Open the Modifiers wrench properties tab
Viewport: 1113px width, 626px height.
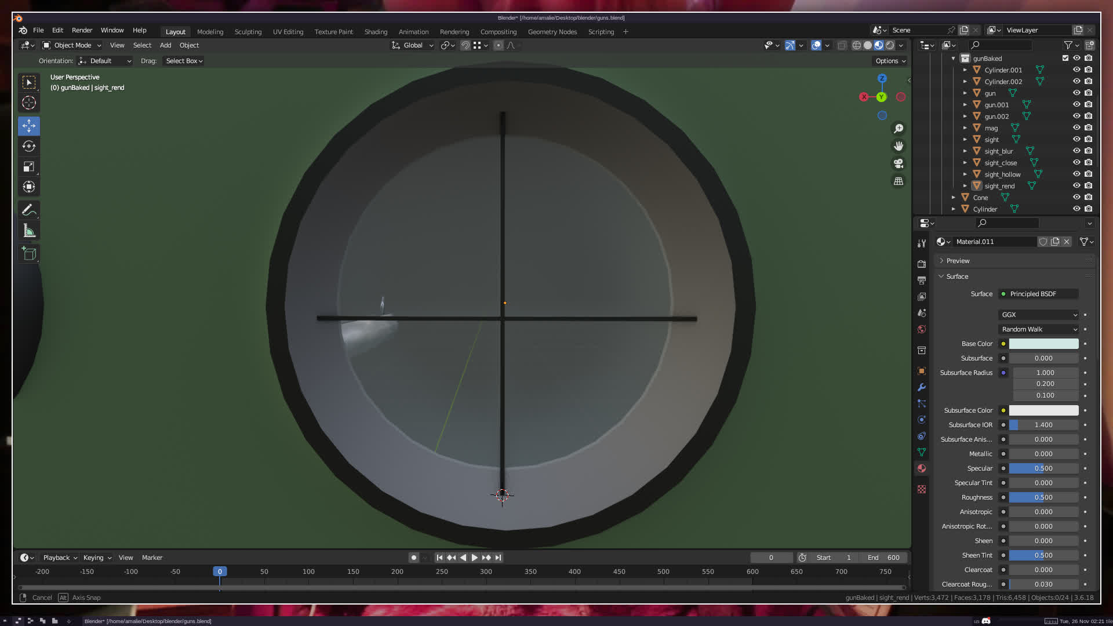click(922, 387)
